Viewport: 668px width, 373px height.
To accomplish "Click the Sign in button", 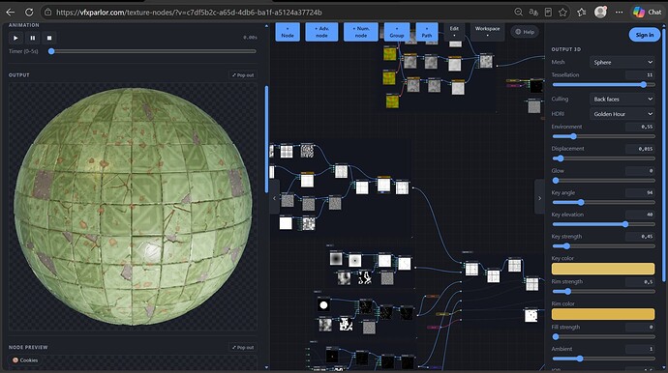I will pos(644,35).
